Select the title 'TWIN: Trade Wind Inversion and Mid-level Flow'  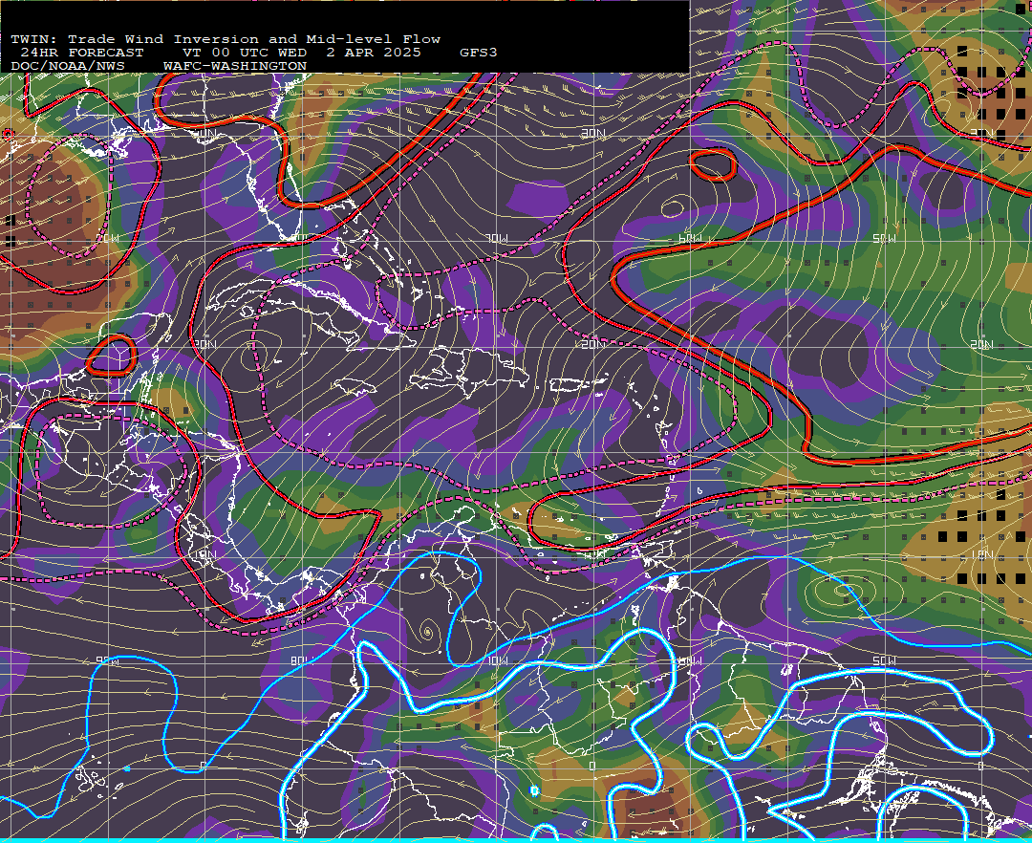click(x=226, y=39)
